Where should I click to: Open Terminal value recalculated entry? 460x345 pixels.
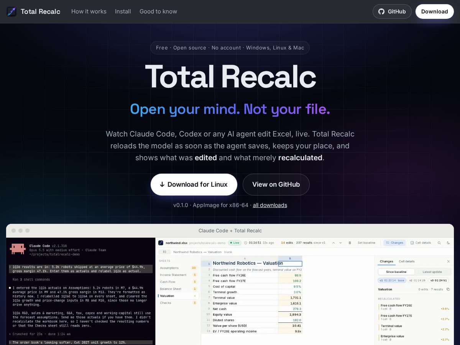click(414, 327)
